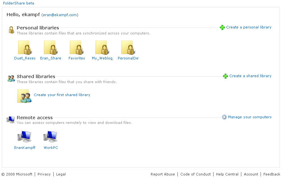Screen dimensions: 283x178
Task: Click Manage your computers link
Action: tap(250, 117)
